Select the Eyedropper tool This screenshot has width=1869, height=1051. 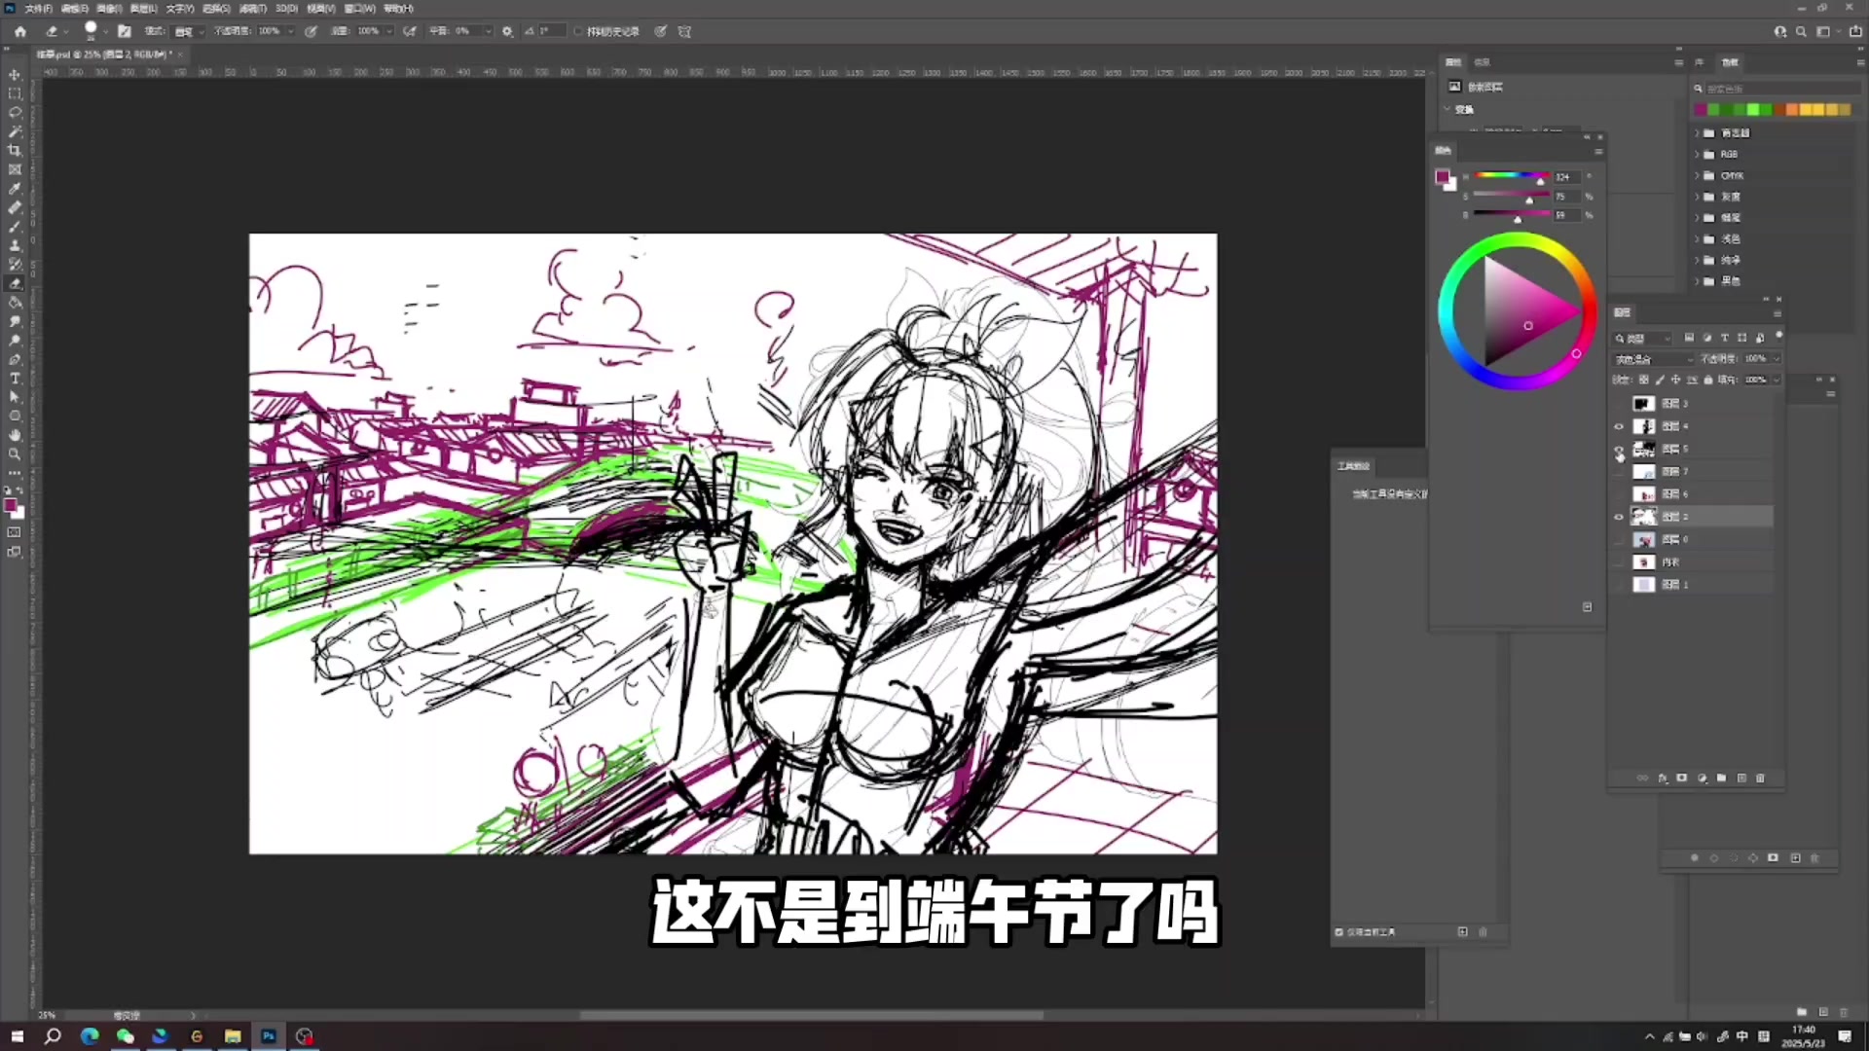point(15,189)
